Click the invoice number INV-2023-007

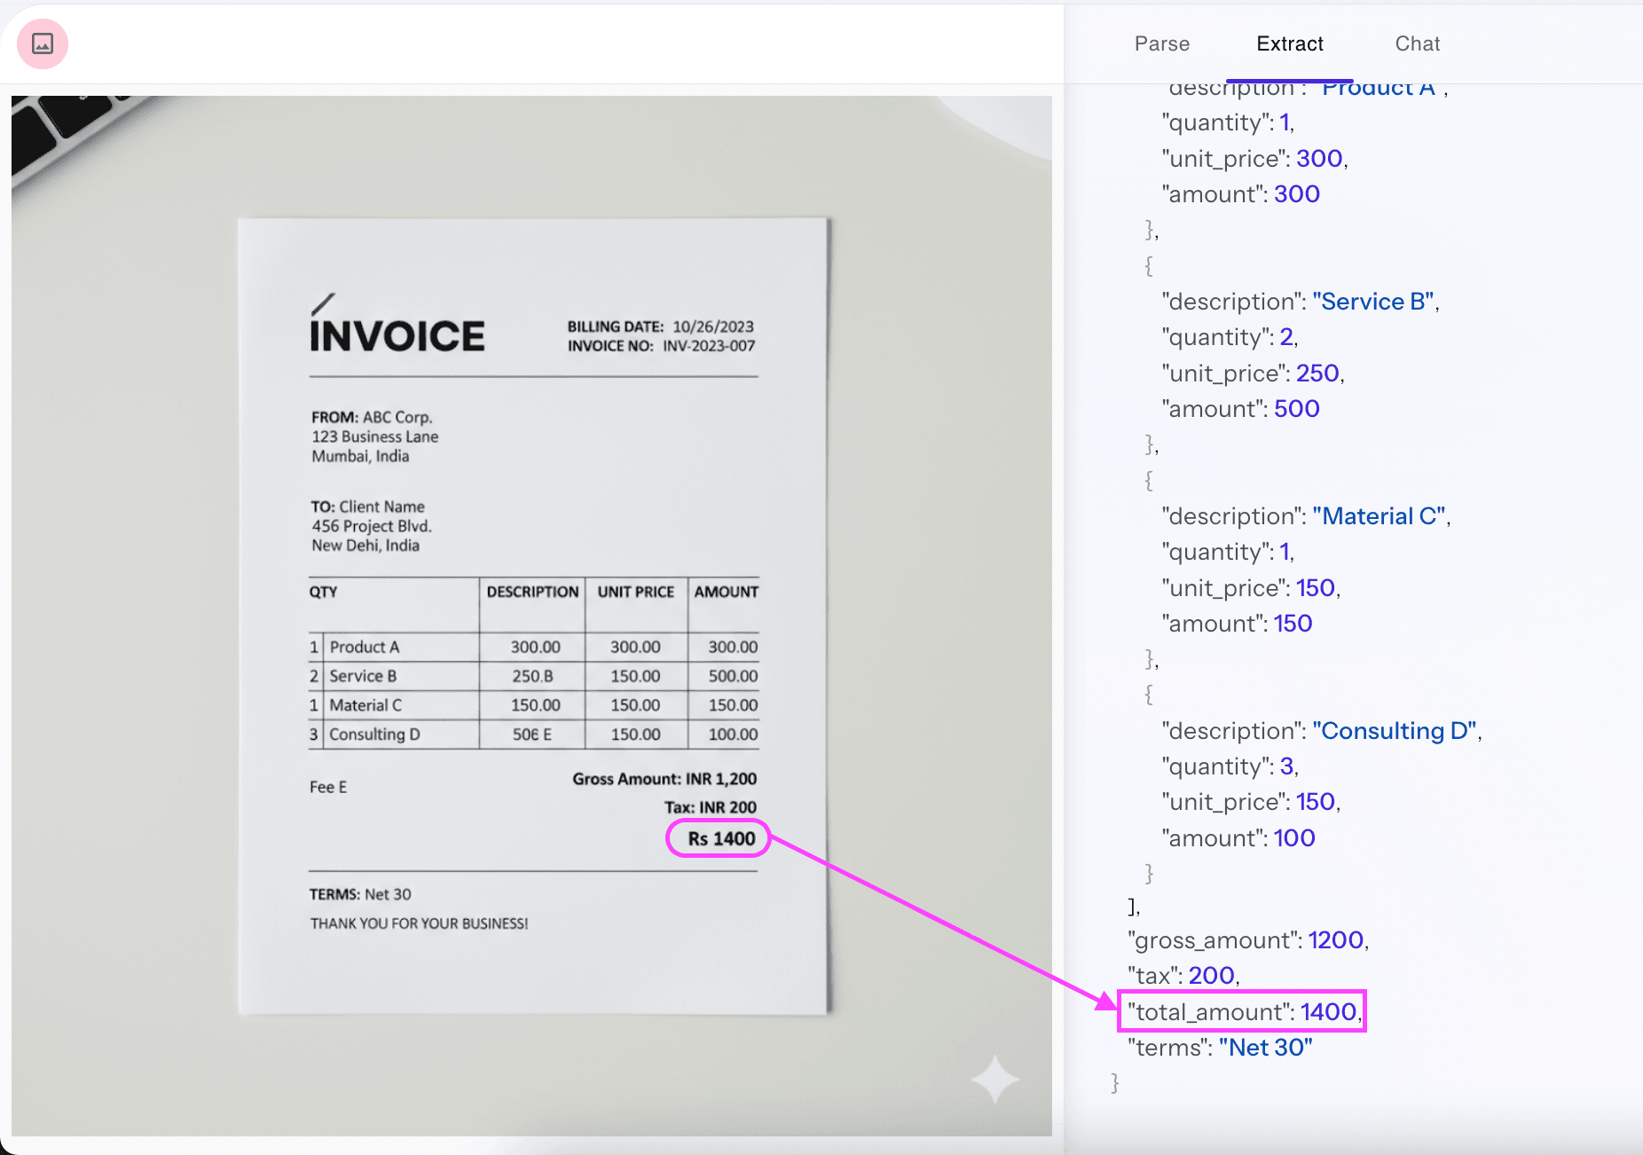coord(708,346)
